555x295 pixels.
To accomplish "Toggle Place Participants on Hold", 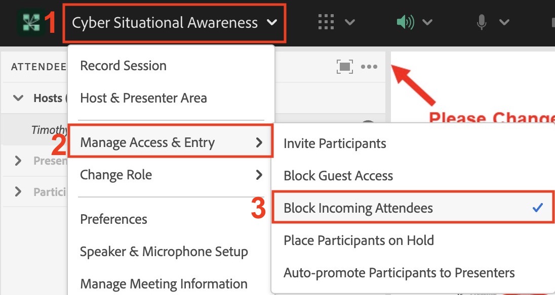I will 359,240.
